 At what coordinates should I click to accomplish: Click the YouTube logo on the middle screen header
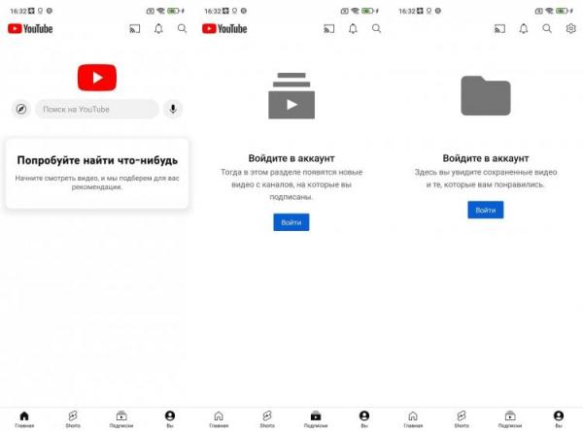click(x=224, y=28)
